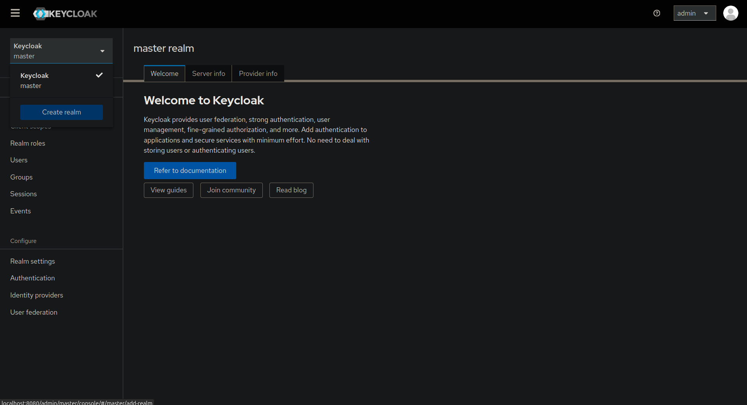747x405 pixels.
Task: Click the Configure section label
Action: click(23, 241)
